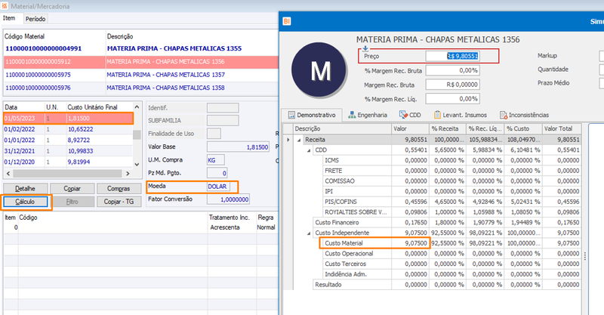Click the Copiar - TG button
This screenshot has width=604, height=315.
pos(119,202)
